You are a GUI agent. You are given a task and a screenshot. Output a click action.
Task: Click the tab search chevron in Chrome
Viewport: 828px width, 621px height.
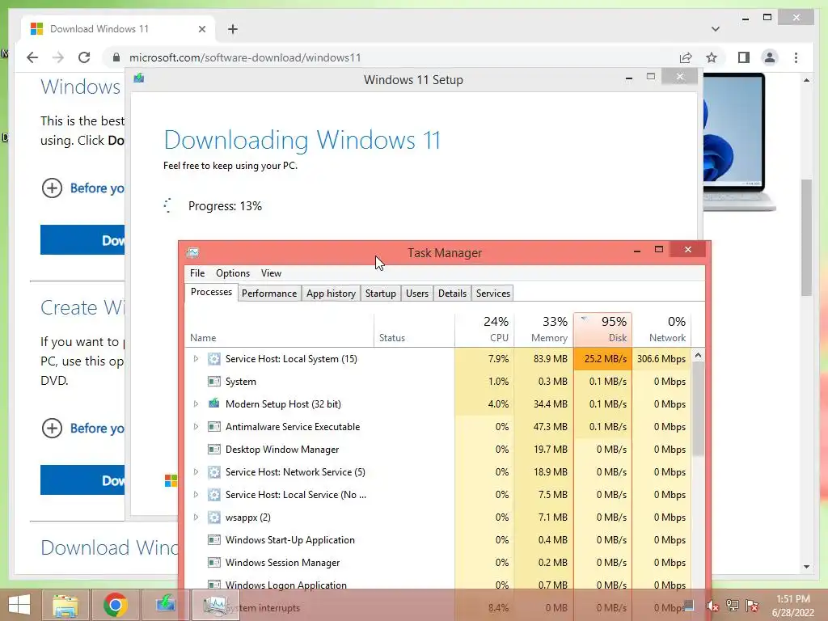point(715,29)
